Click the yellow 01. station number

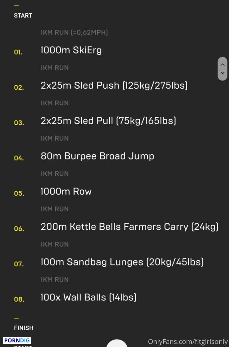coord(18,52)
